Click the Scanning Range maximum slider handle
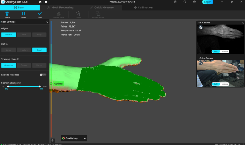Image resolution: width=245 pixels, height=145 pixels. pyautogui.click(x=40, y=86)
